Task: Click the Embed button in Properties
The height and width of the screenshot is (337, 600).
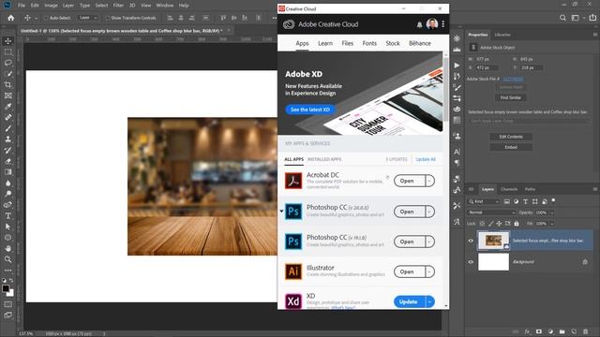Action: (511, 147)
